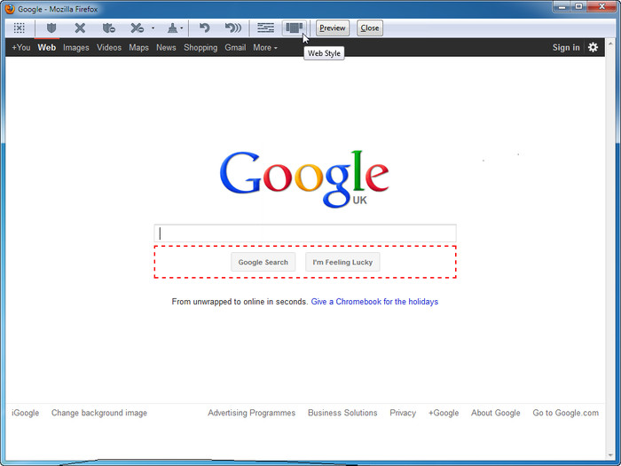Screen dimensions: 621x466
Task: Click the Delete X icon in the toolbar
Action: [x=80, y=28]
